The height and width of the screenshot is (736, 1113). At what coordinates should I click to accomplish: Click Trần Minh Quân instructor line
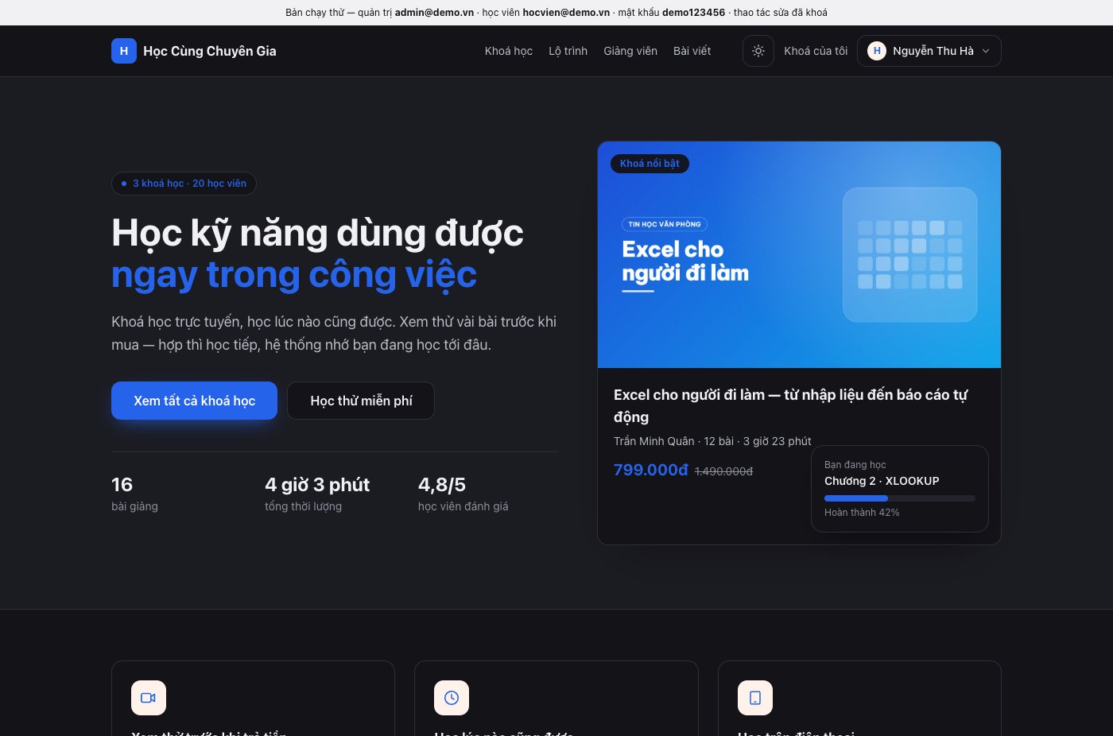[712, 441]
